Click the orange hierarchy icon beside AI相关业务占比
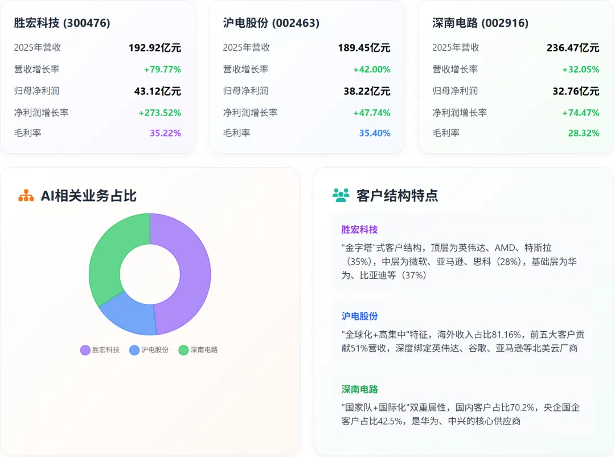Image resolution: width=615 pixels, height=457 pixels. [x=26, y=195]
